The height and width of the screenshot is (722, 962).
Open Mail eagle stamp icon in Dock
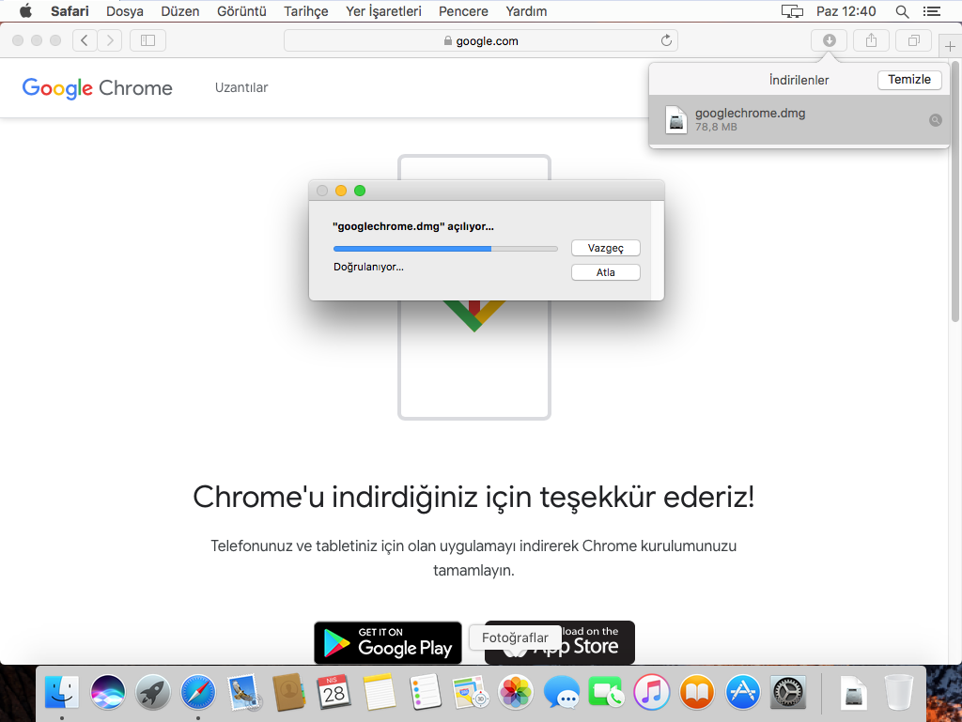click(243, 693)
